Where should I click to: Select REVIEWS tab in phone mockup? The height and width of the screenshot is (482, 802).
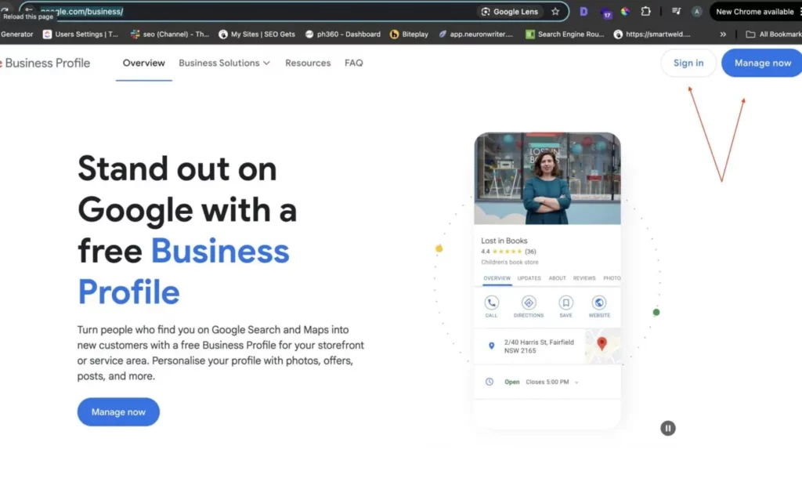tap(584, 278)
